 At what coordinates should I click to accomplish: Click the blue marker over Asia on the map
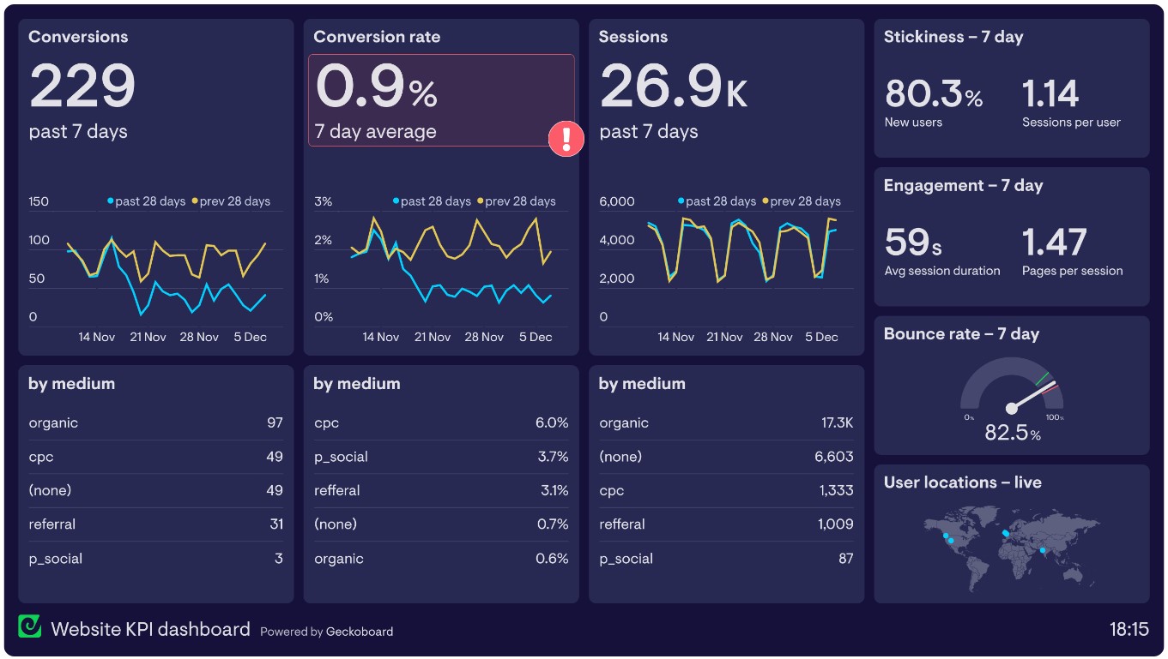click(1042, 549)
